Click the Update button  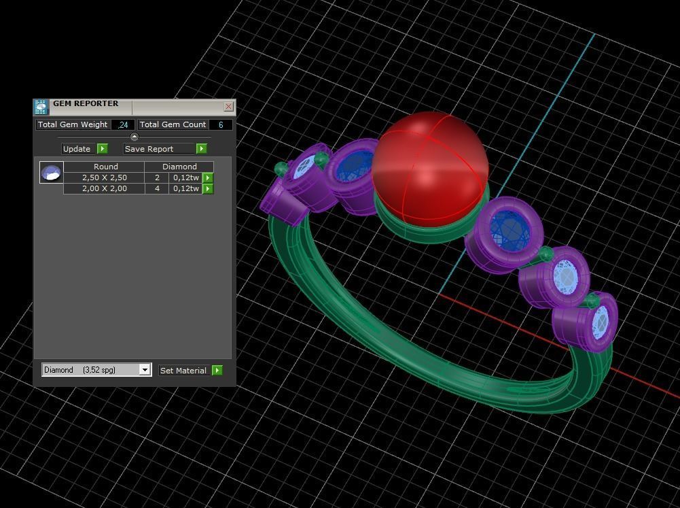pos(78,149)
